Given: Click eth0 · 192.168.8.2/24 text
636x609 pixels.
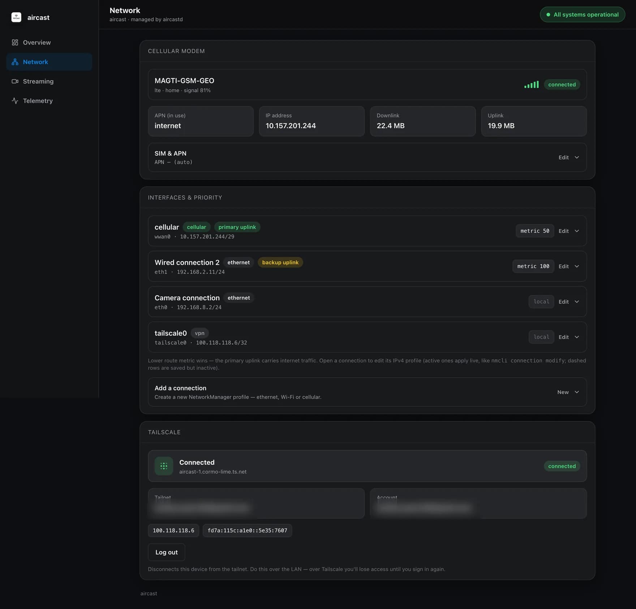Looking at the screenshot, I should 188,307.
